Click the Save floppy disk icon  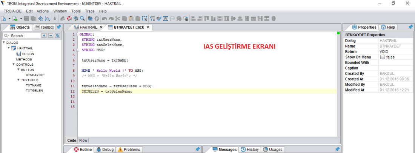pos(26,19)
